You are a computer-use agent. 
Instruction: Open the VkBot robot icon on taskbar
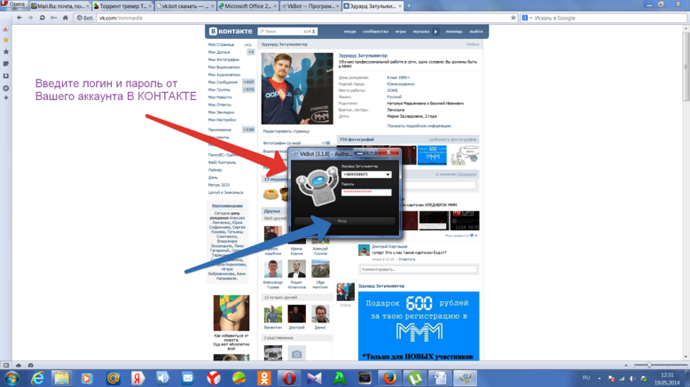(x=465, y=378)
